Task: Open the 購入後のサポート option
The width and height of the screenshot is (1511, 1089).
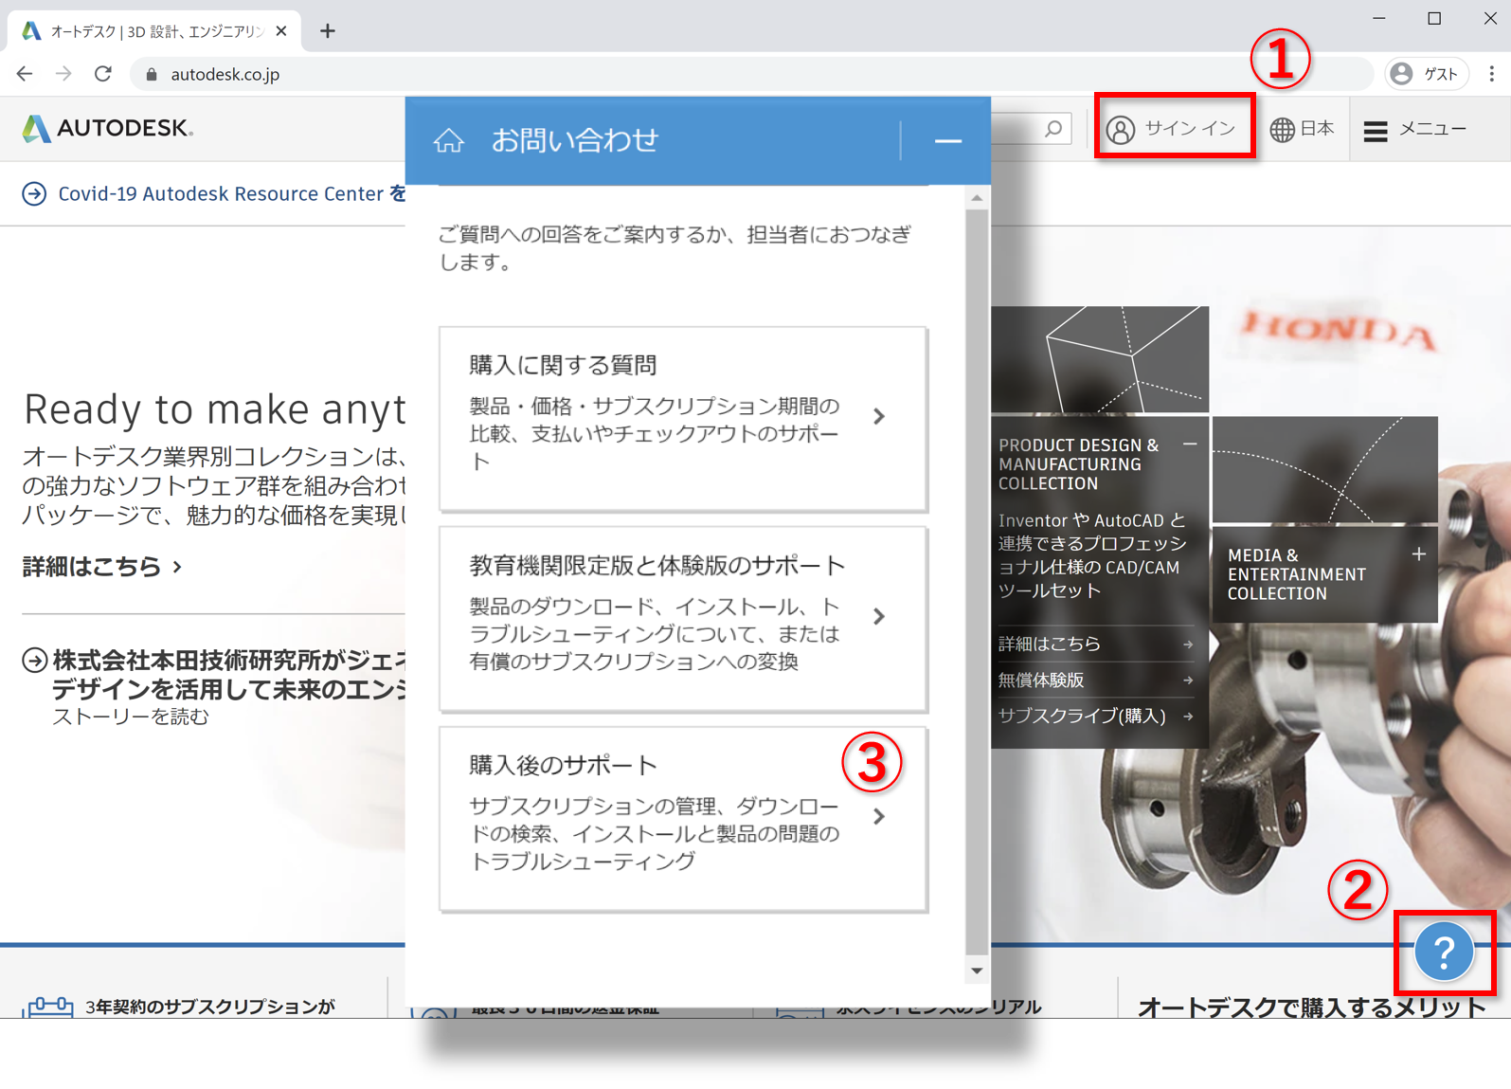Action: point(683,818)
